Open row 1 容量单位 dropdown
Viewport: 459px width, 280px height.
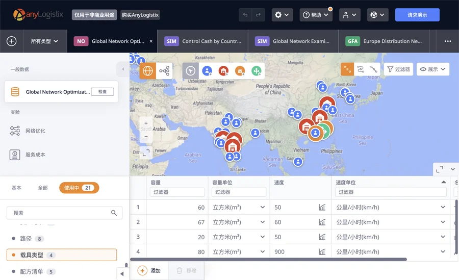(x=263, y=207)
